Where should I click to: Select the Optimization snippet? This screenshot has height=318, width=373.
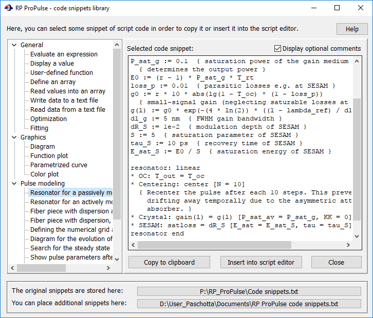[x=48, y=119]
